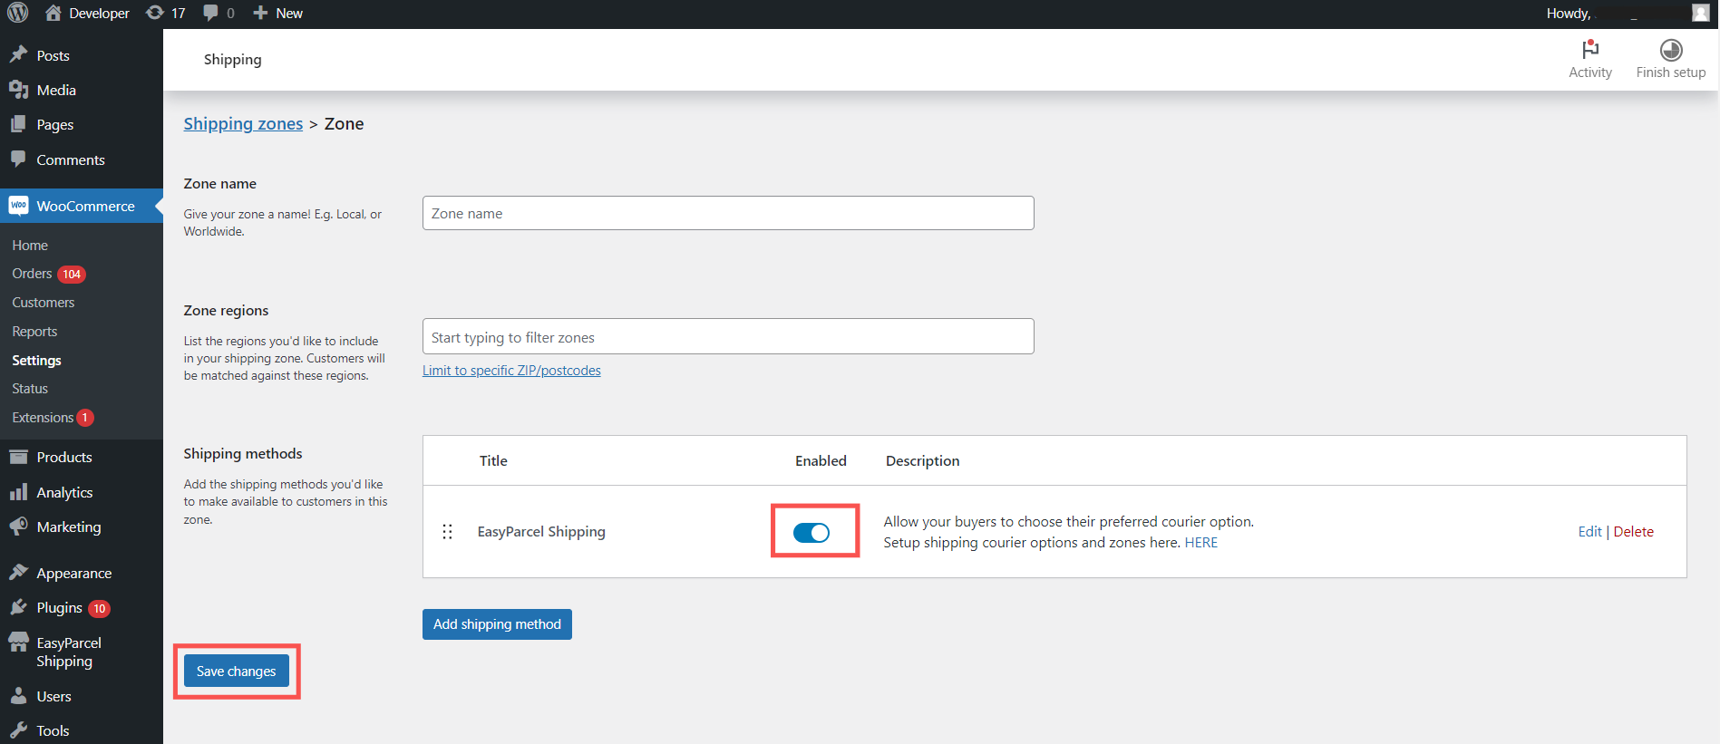Go to WooCommerce Home
This screenshot has height=744, width=1720.
tap(30, 245)
